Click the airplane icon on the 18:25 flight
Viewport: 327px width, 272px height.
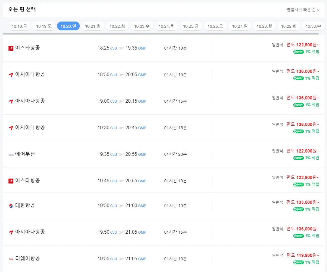coord(121,48)
